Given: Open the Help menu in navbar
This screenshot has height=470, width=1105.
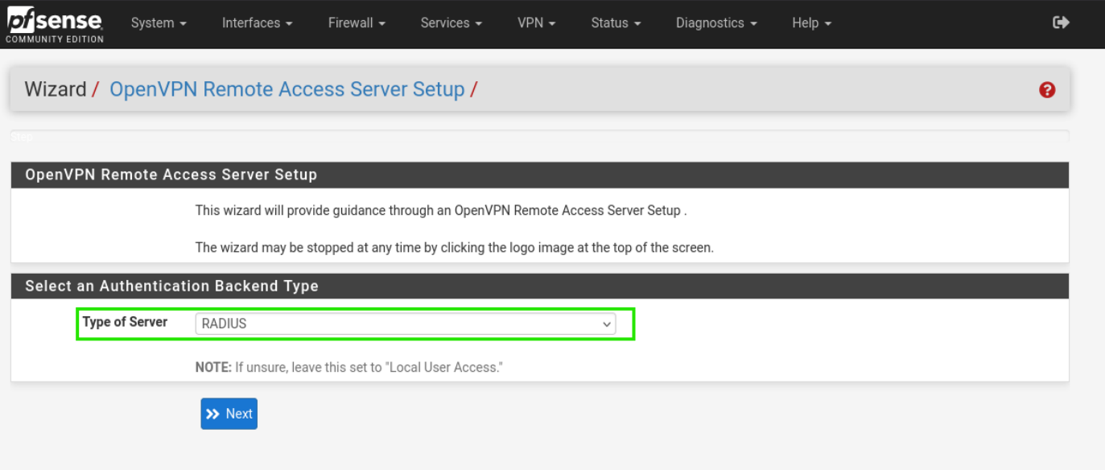Looking at the screenshot, I should tap(811, 23).
